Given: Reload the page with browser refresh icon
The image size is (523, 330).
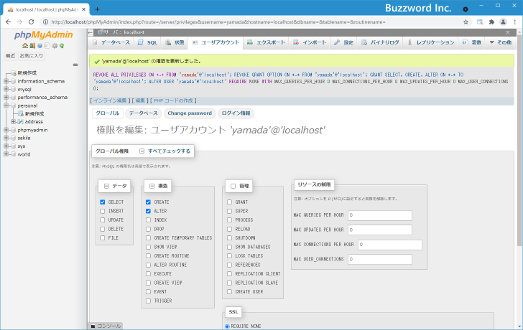Looking at the screenshot, I should [34, 22].
